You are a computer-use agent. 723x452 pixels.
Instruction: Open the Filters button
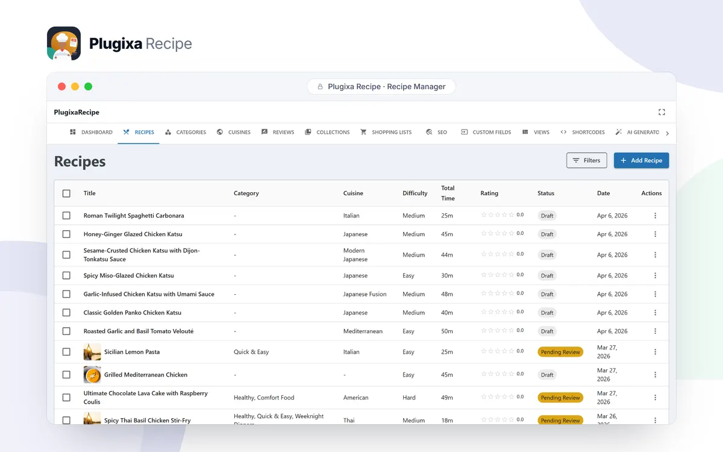point(587,160)
